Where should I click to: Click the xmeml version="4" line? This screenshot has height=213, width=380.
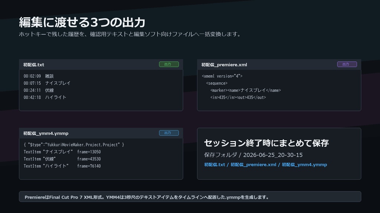click(x=222, y=76)
